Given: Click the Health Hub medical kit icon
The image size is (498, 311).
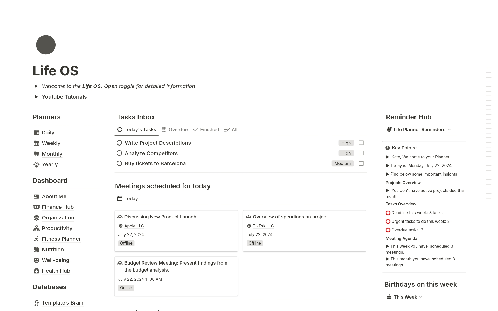Looking at the screenshot, I should coord(37,271).
